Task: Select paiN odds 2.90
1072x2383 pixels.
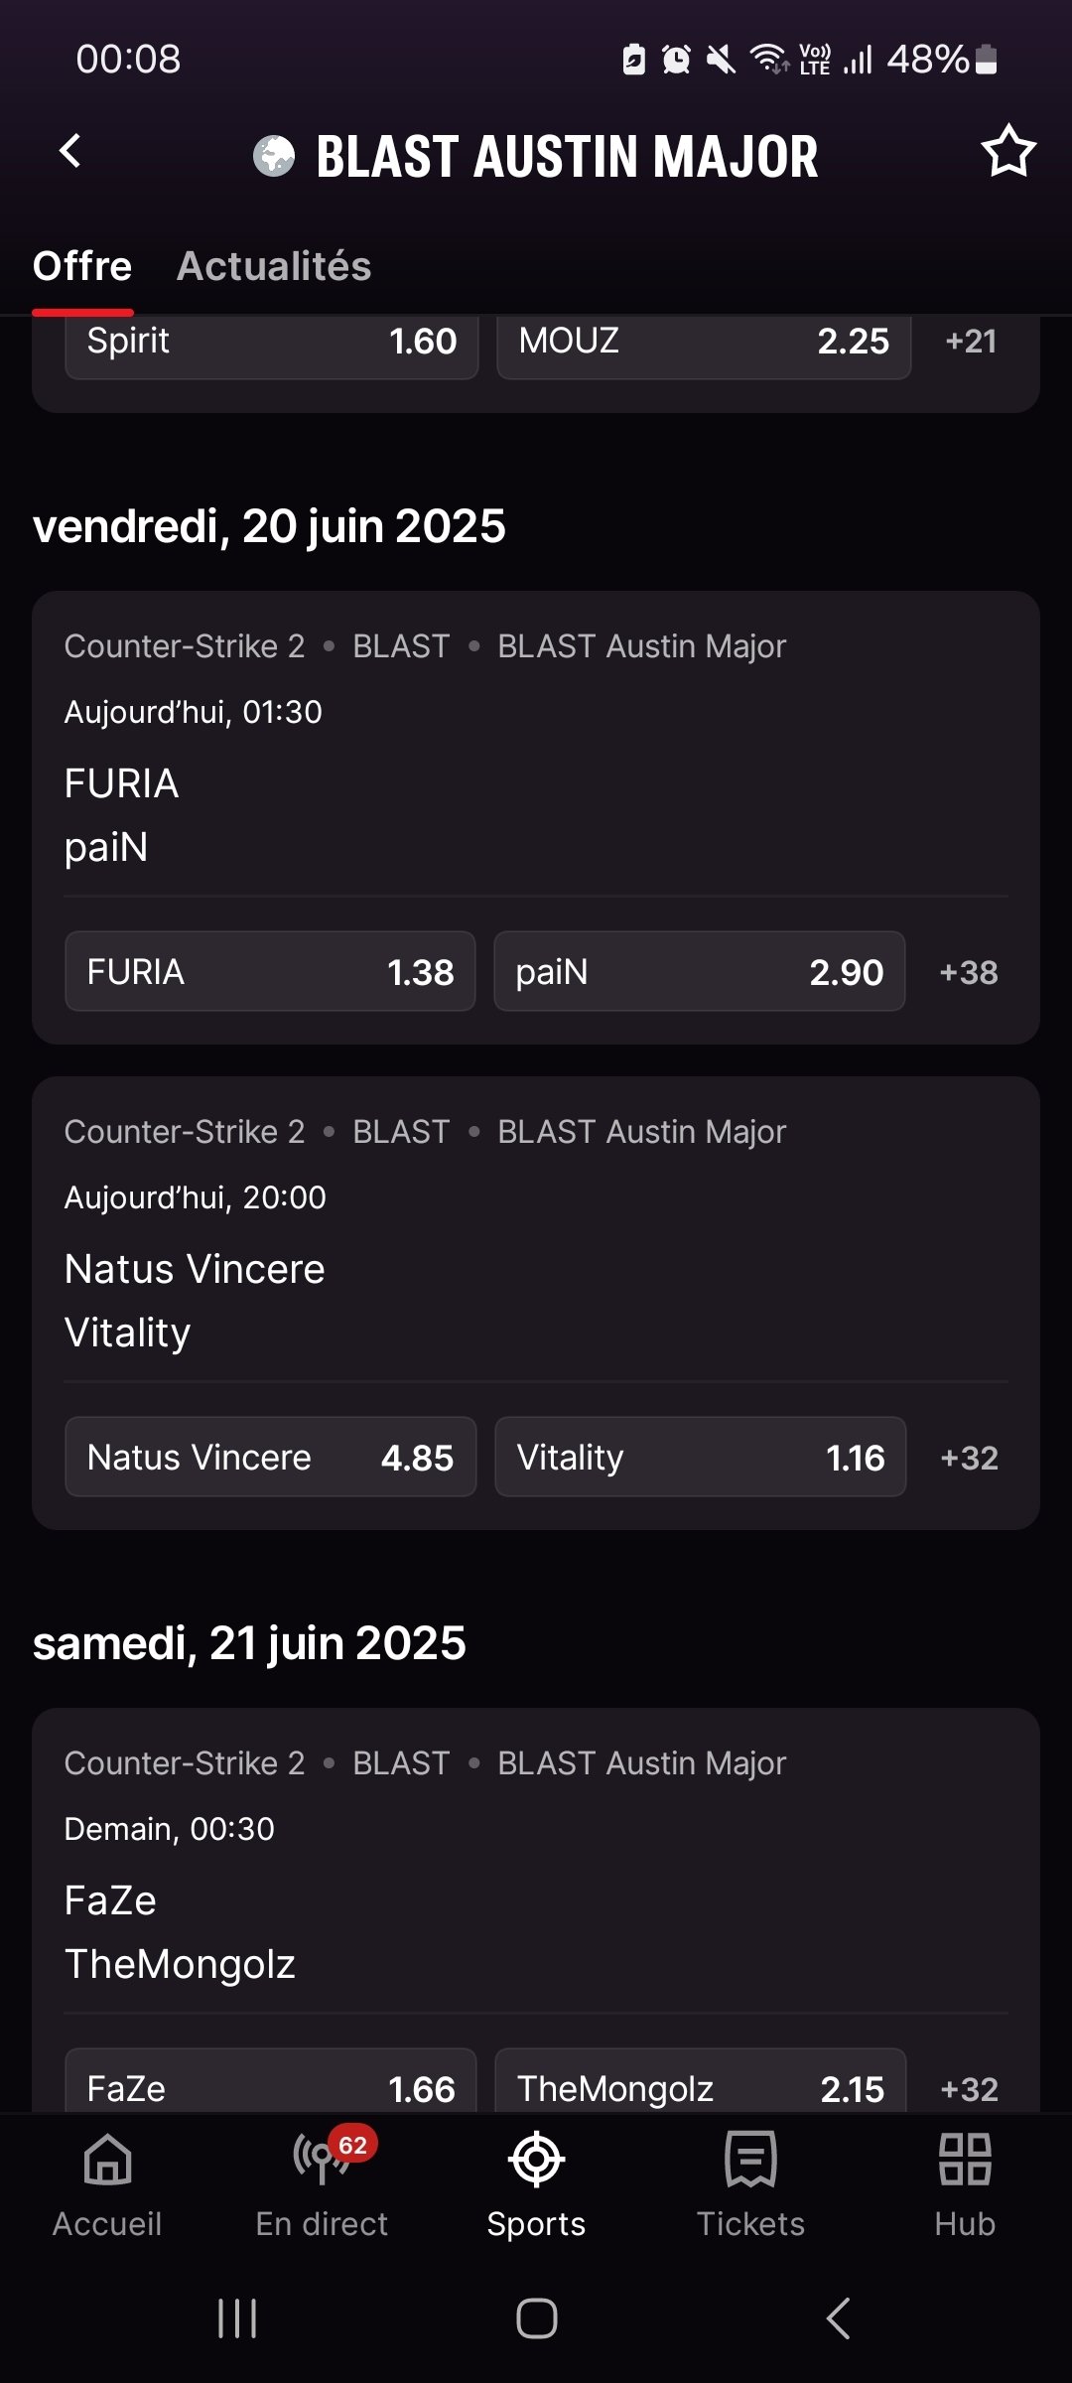Action: pos(699,972)
